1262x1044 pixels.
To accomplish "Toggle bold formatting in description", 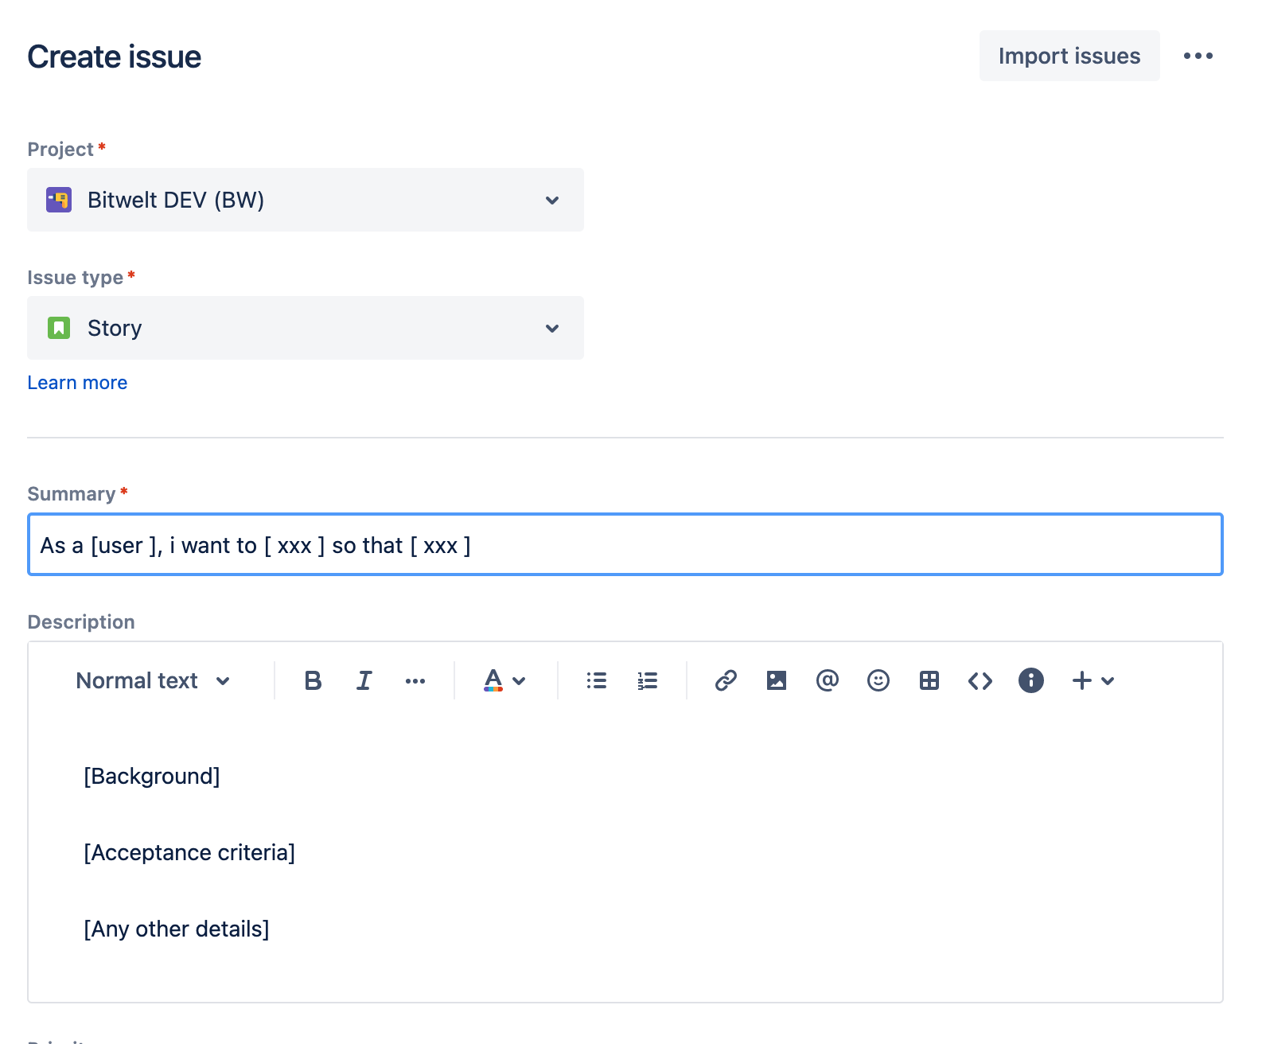I will (313, 680).
